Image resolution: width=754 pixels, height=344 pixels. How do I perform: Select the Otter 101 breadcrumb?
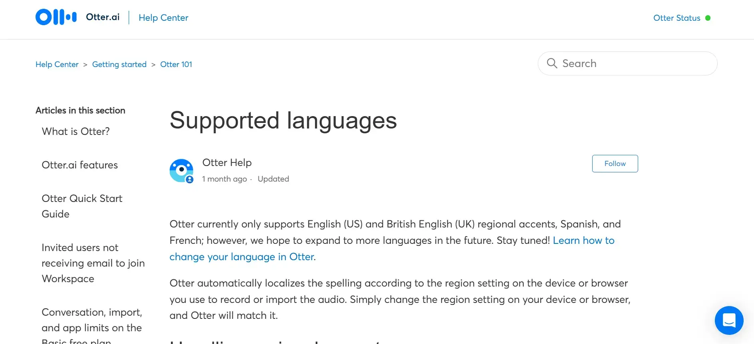[x=176, y=64]
